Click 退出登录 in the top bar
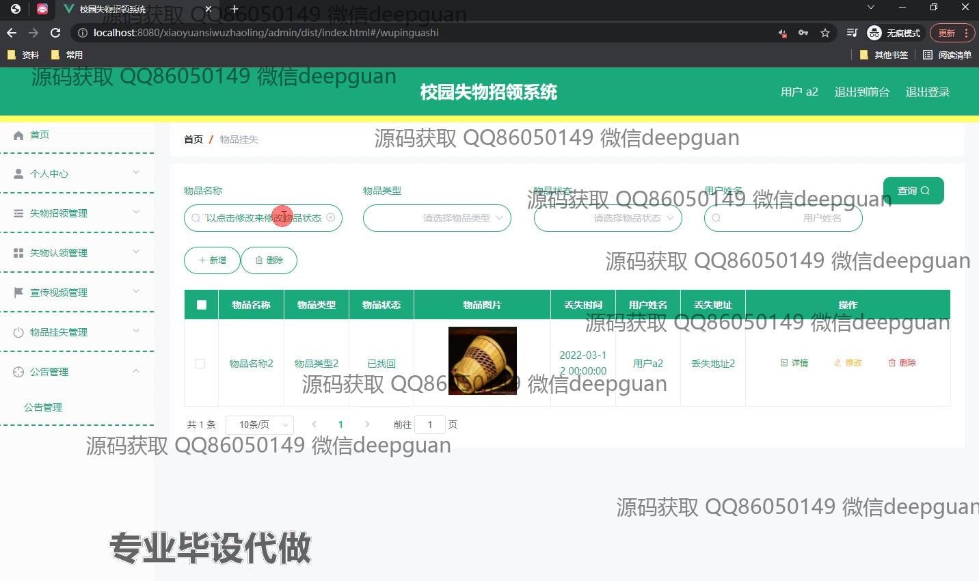Viewport: 979px width, 581px height. (x=927, y=92)
